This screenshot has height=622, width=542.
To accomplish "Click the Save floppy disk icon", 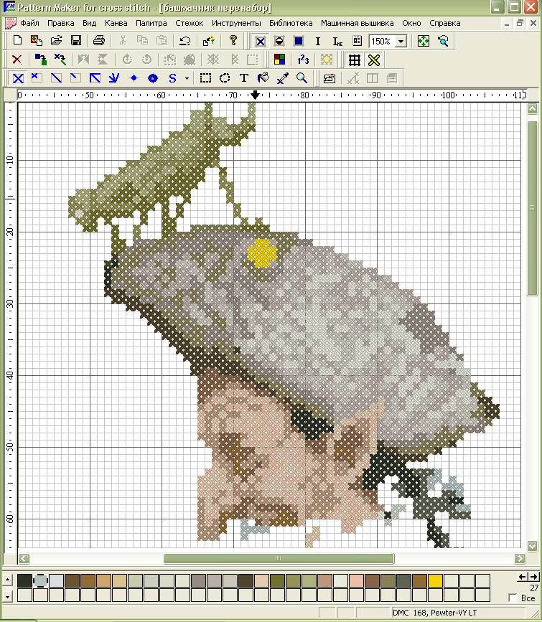I will click(75, 41).
